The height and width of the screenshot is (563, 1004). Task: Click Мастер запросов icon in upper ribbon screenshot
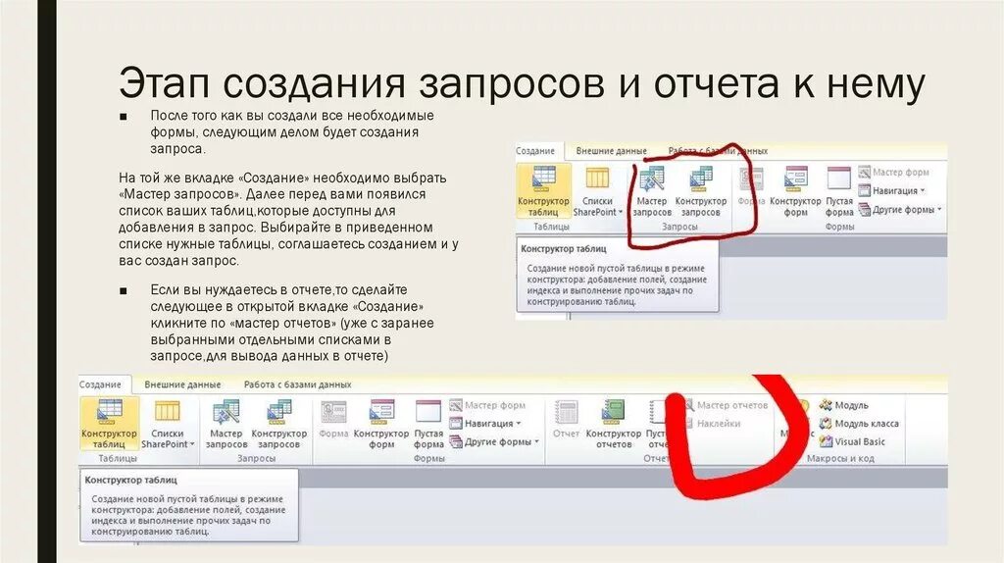point(651,191)
